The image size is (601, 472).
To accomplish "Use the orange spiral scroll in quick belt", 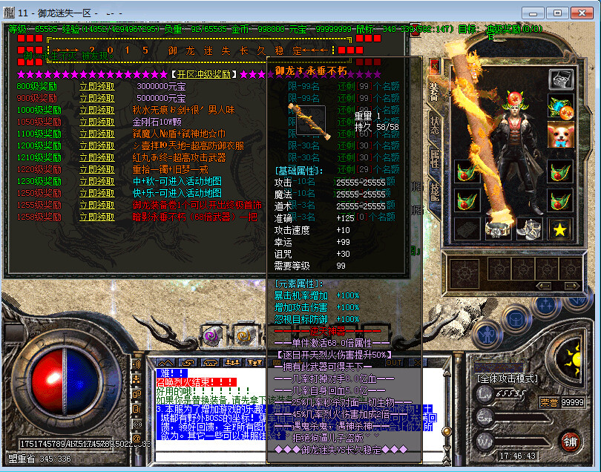I will click(245, 336).
